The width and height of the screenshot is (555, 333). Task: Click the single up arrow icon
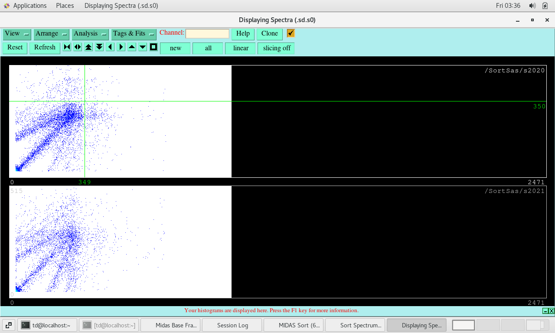(132, 47)
